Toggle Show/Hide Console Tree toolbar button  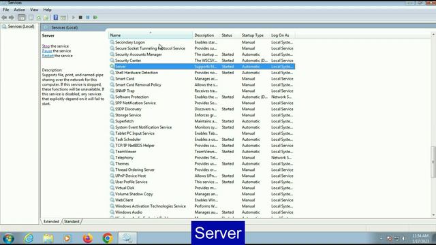[x=21, y=18]
